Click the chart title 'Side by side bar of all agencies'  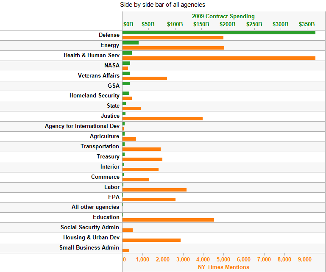(x=163, y=5)
